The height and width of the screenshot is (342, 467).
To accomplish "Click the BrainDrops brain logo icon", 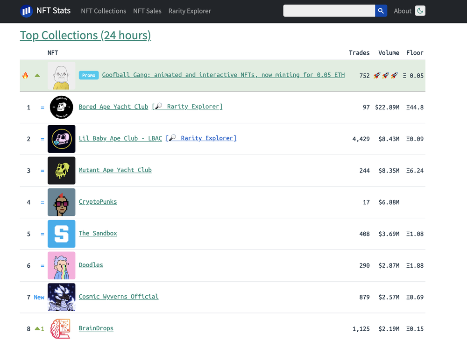I will 61,328.
